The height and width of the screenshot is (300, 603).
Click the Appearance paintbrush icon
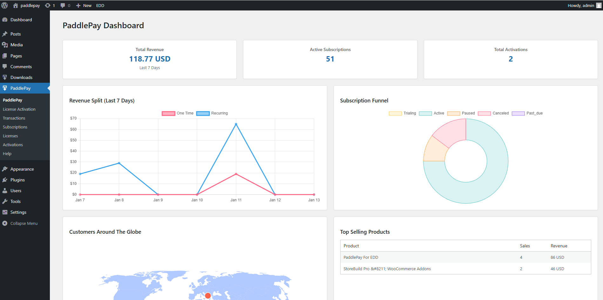click(x=5, y=169)
